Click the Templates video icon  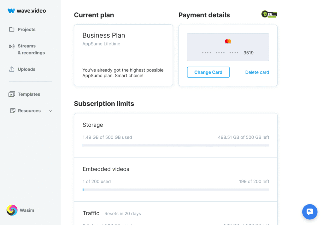(12, 94)
